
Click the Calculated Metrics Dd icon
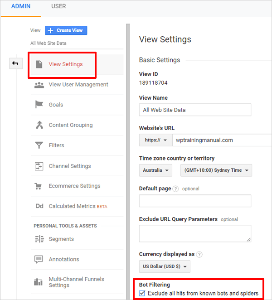coord(39,206)
